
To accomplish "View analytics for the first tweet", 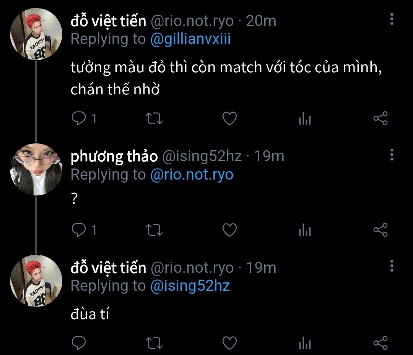I will (x=305, y=120).
